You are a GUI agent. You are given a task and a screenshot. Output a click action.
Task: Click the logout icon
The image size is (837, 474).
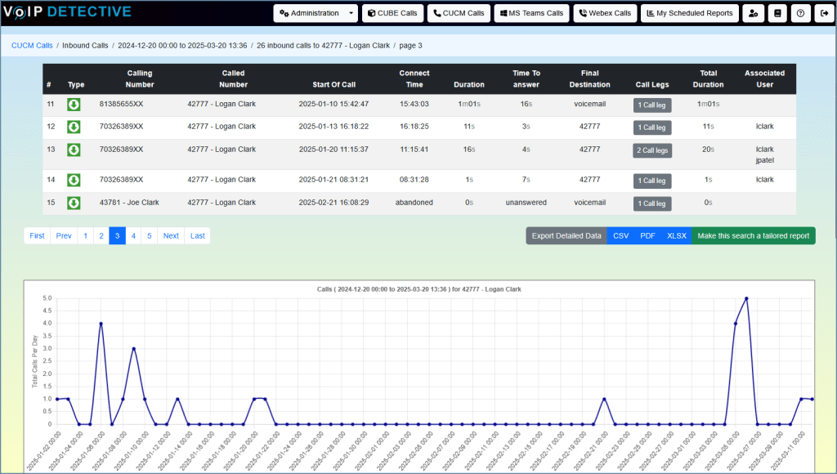[824, 13]
